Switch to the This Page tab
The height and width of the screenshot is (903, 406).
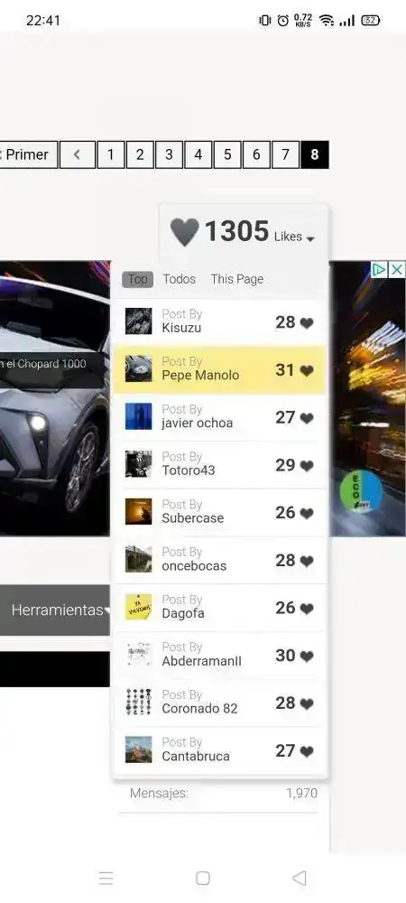pyautogui.click(x=237, y=279)
